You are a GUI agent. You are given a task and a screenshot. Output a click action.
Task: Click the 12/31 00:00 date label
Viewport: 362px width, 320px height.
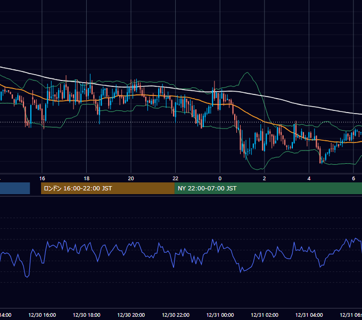[220, 315]
